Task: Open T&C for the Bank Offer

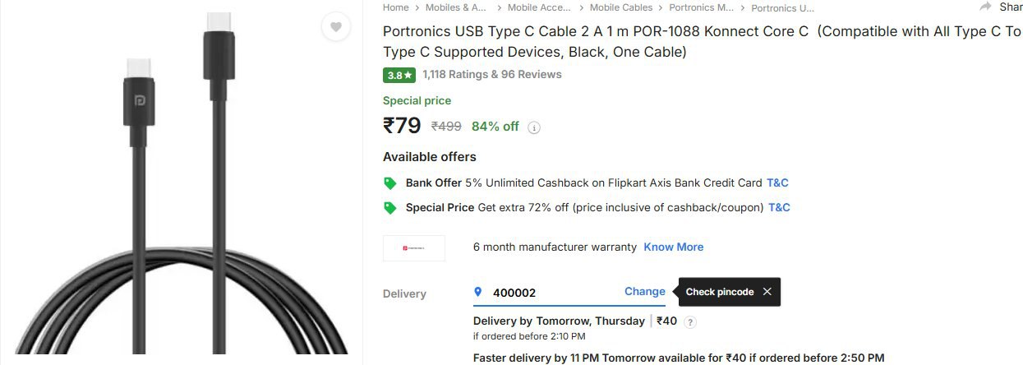Action: pos(777,182)
